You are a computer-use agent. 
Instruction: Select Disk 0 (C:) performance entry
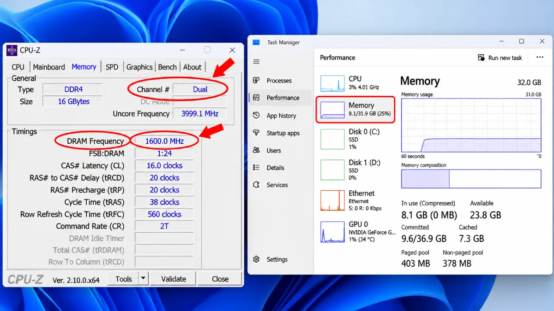tap(356, 139)
